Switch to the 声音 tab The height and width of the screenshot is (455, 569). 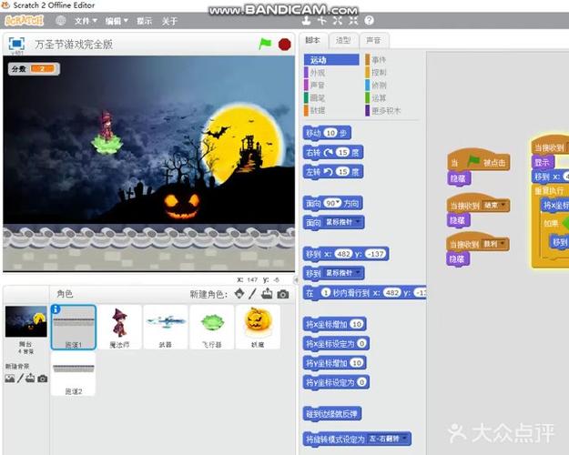tap(373, 40)
